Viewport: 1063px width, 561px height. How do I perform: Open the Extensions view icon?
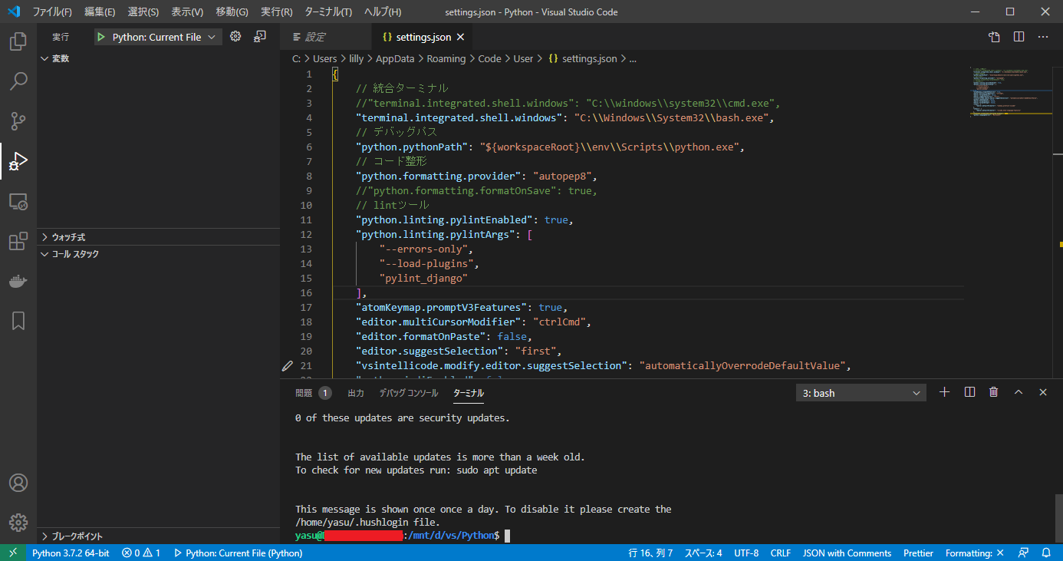(x=18, y=241)
